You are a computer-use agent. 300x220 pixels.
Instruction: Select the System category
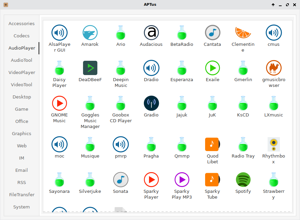coord(21,207)
